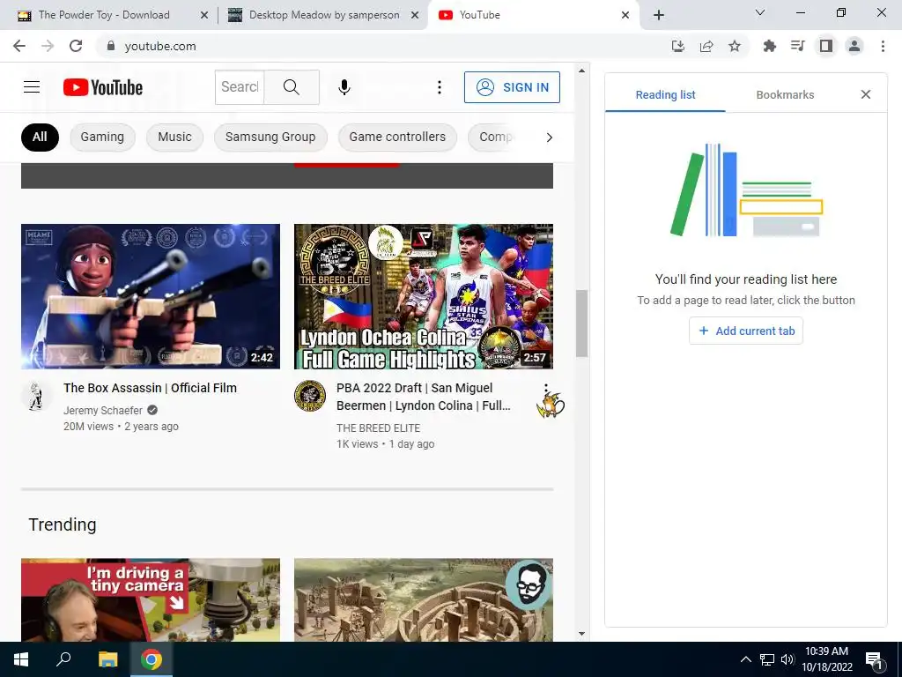Toggle the side panel button
Viewport: 902px width, 677px height.
826,46
